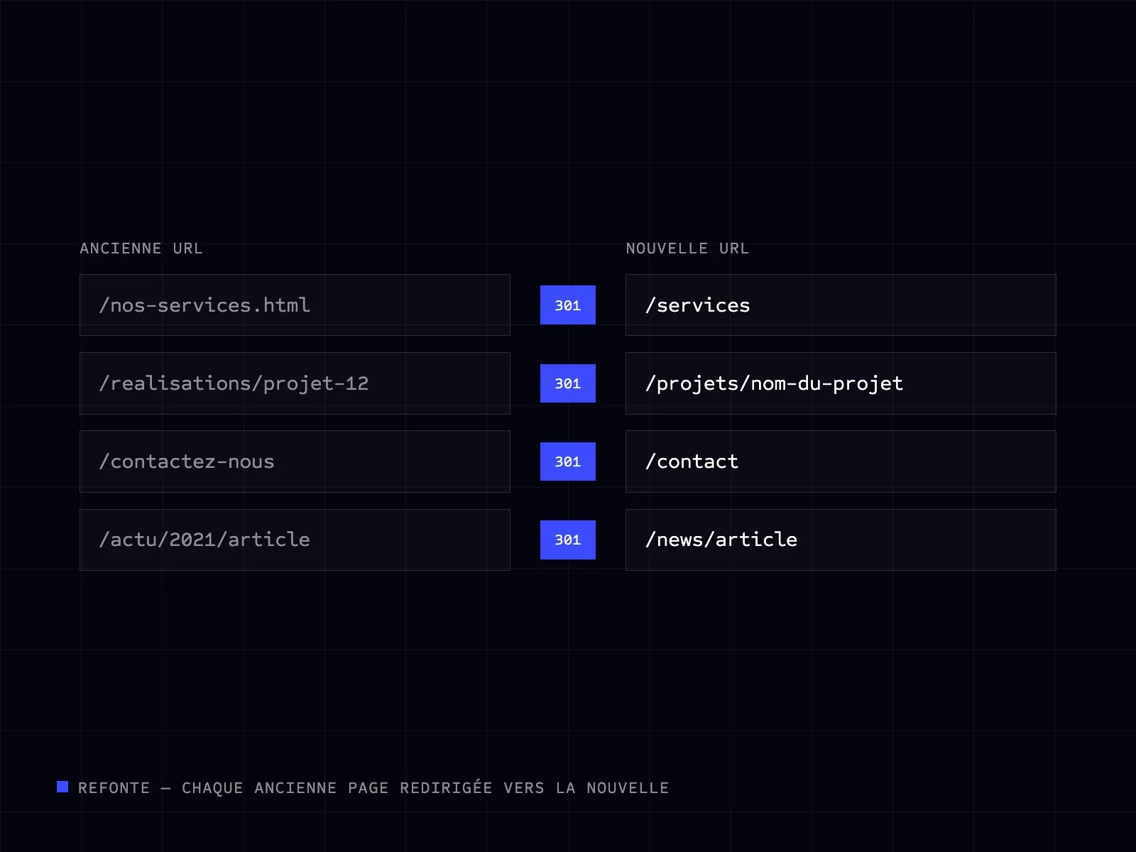
Task: Select the /contact new URL entry
Action: click(x=841, y=461)
